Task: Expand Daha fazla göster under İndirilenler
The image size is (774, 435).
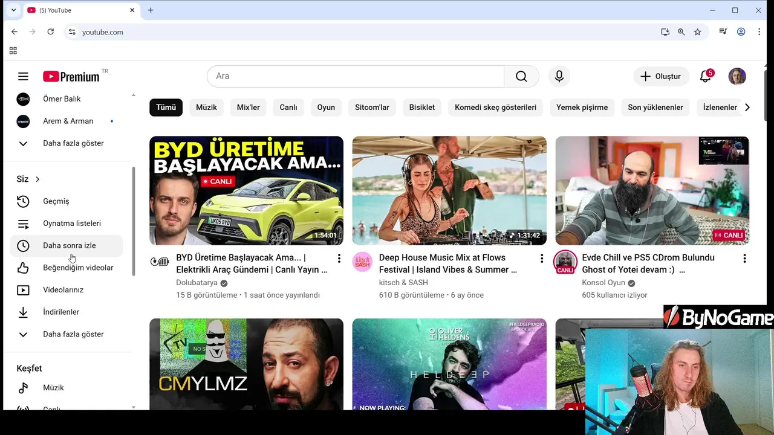Action: pyautogui.click(x=67, y=334)
